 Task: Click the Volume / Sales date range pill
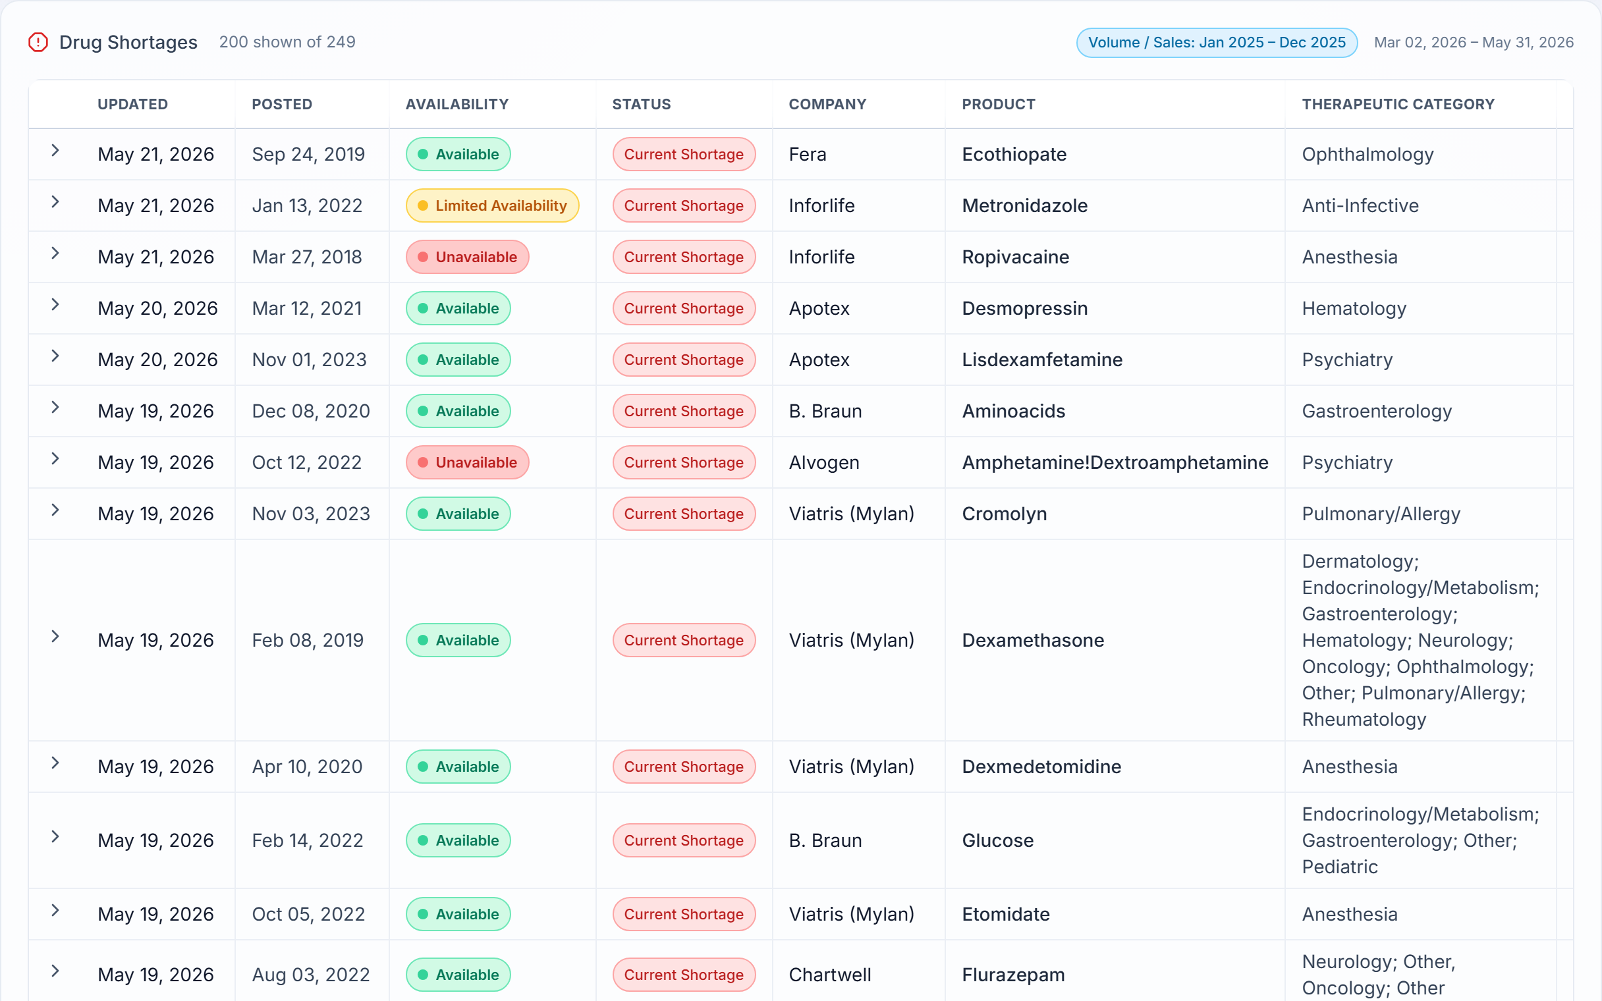pos(1217,42)
